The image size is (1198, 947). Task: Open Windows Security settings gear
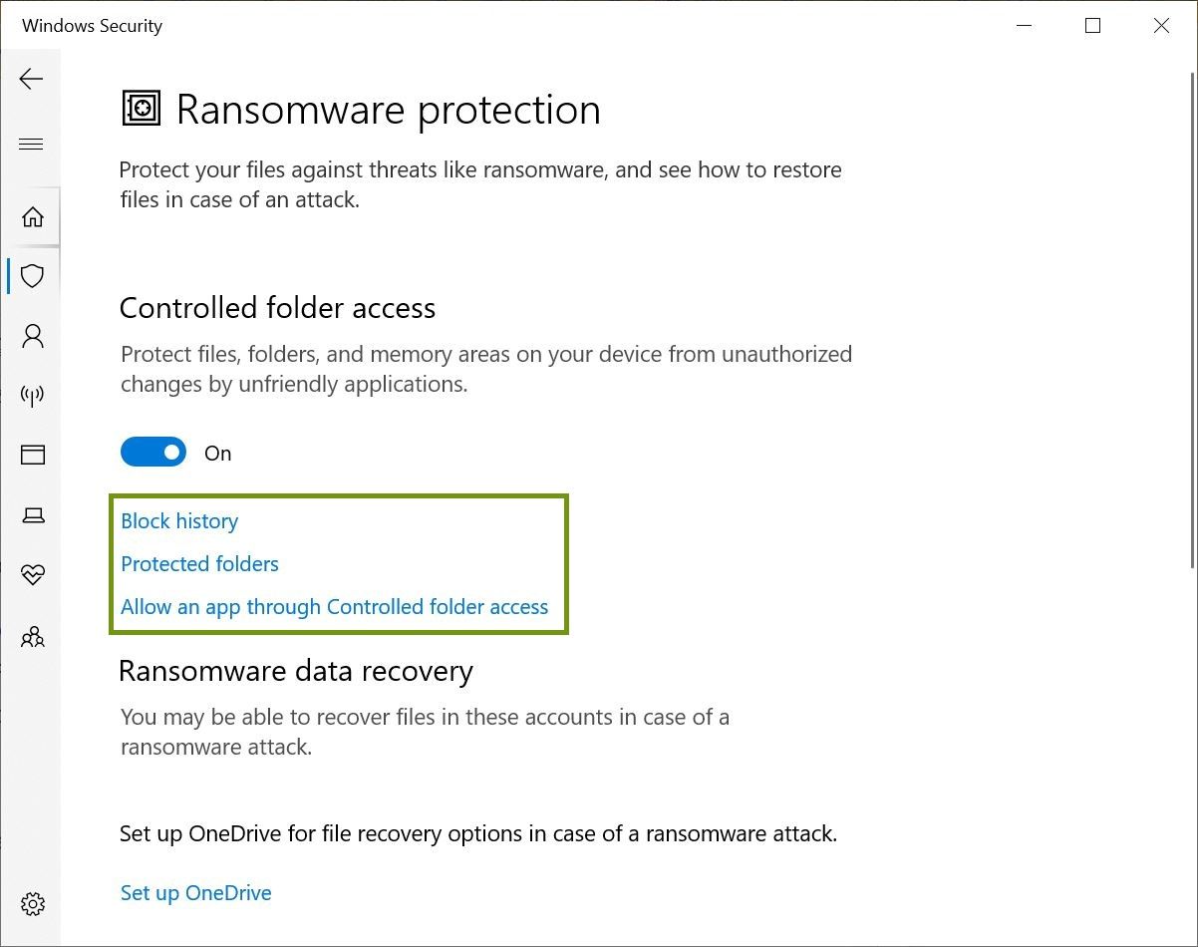[32, 903]
